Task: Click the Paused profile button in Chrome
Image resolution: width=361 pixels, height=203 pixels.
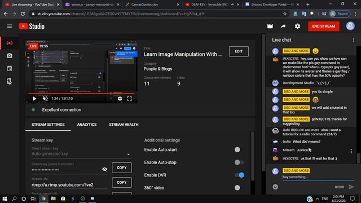Action: [340, 14]
